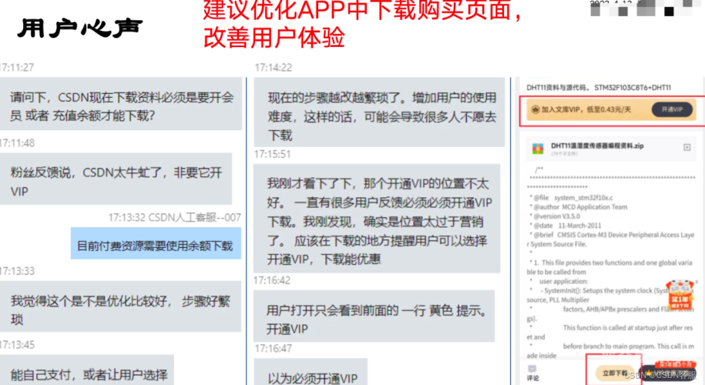
Task: Select the 用户心声 title
Action: point(80,28)
